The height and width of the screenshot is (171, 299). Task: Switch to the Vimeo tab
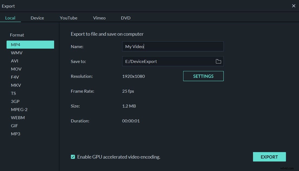coord(99,18)
